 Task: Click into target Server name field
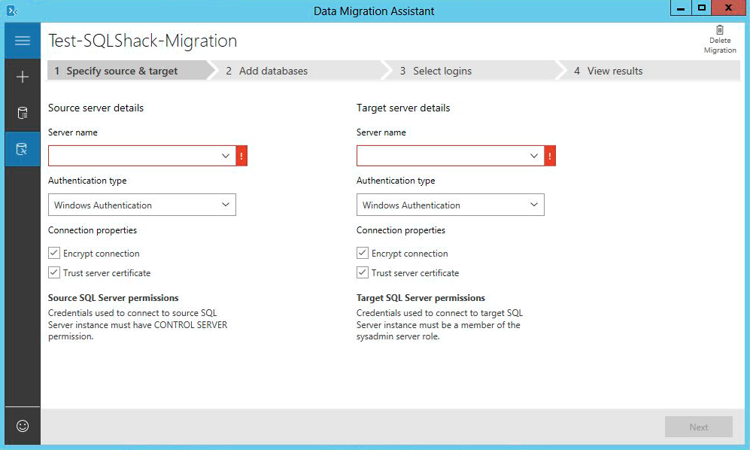tap(440, 156)
